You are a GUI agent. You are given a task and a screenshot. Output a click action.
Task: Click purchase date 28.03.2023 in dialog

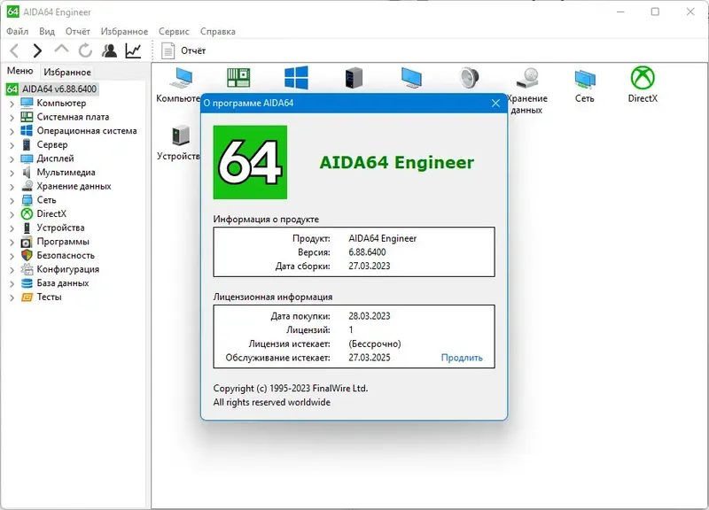click(369, 316)
